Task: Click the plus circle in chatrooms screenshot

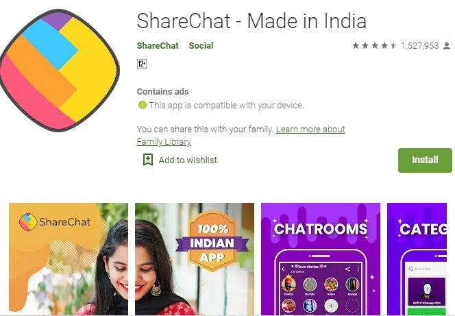Action: point(331,306)
